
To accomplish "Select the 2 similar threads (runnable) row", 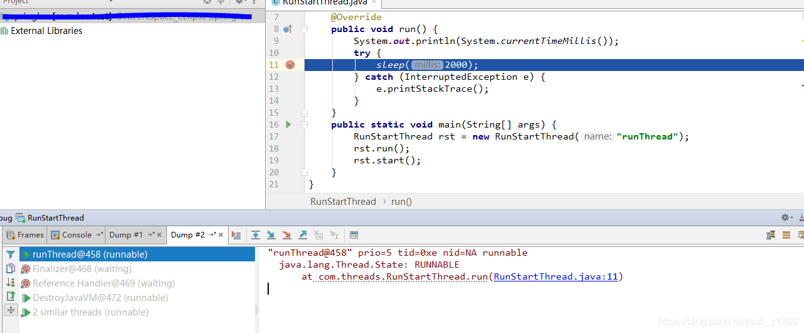I will point(138,312).
